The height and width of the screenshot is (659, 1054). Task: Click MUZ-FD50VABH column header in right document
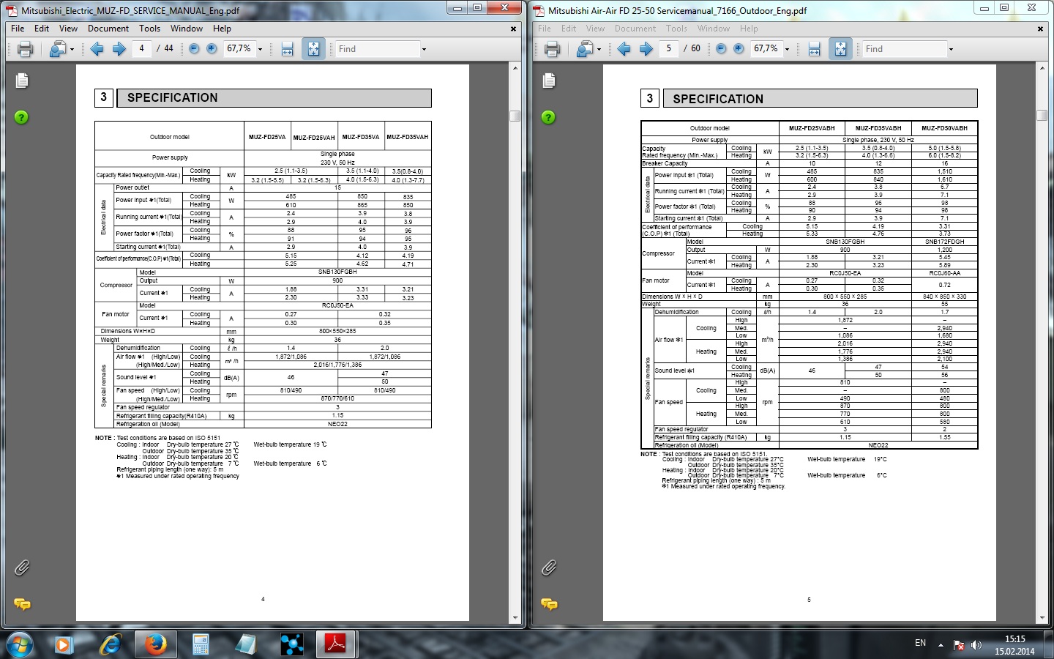click(944, 128)
